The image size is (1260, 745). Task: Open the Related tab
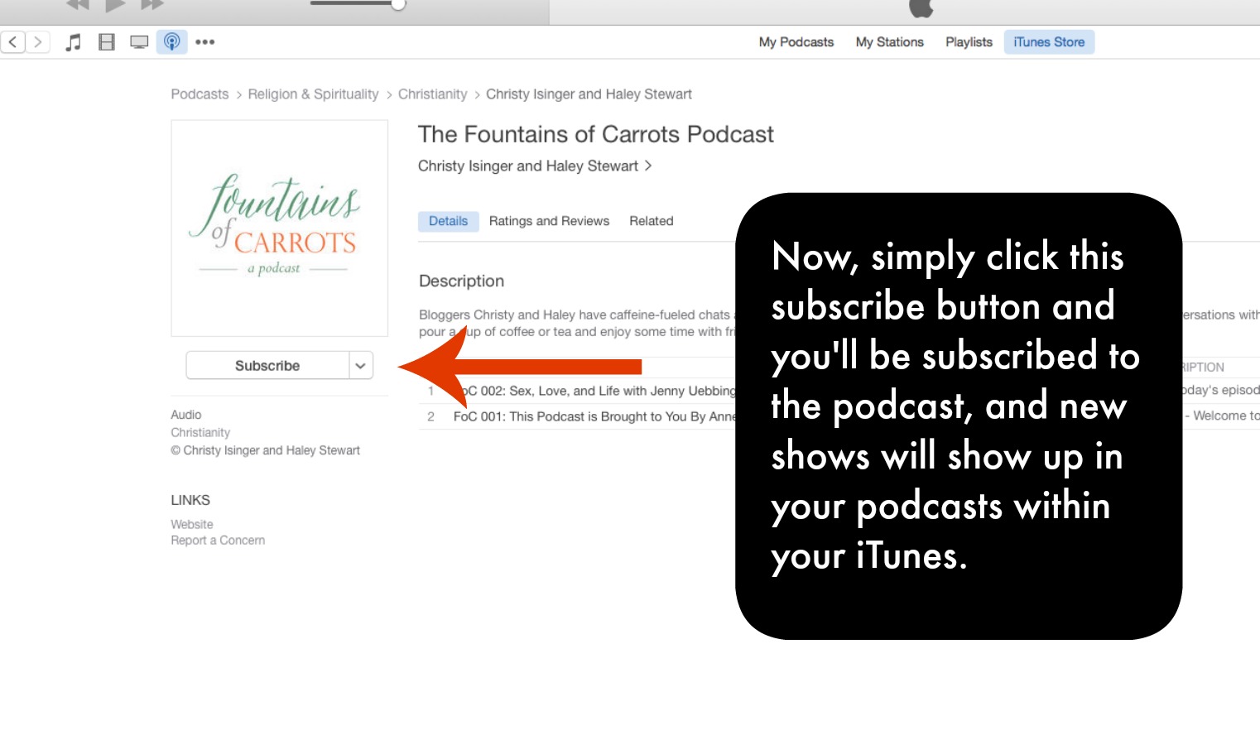pyautogui.click(x=652, y=221)
